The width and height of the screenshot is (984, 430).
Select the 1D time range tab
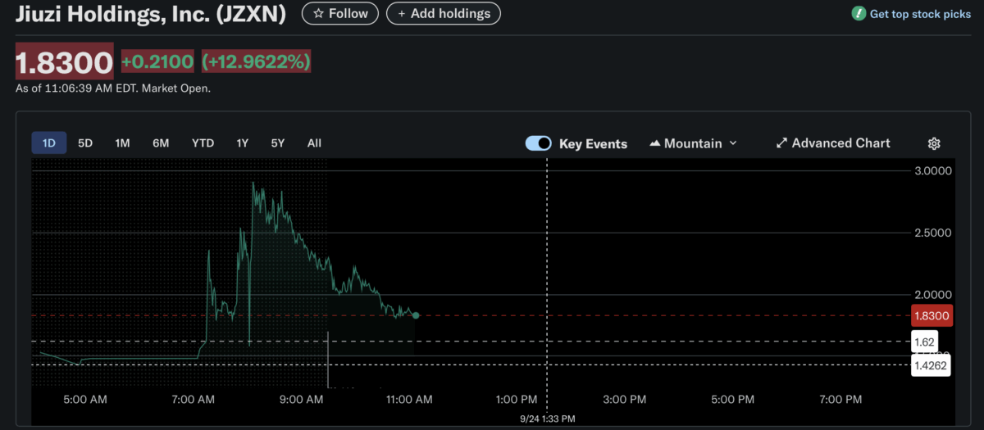coord(48,143)
